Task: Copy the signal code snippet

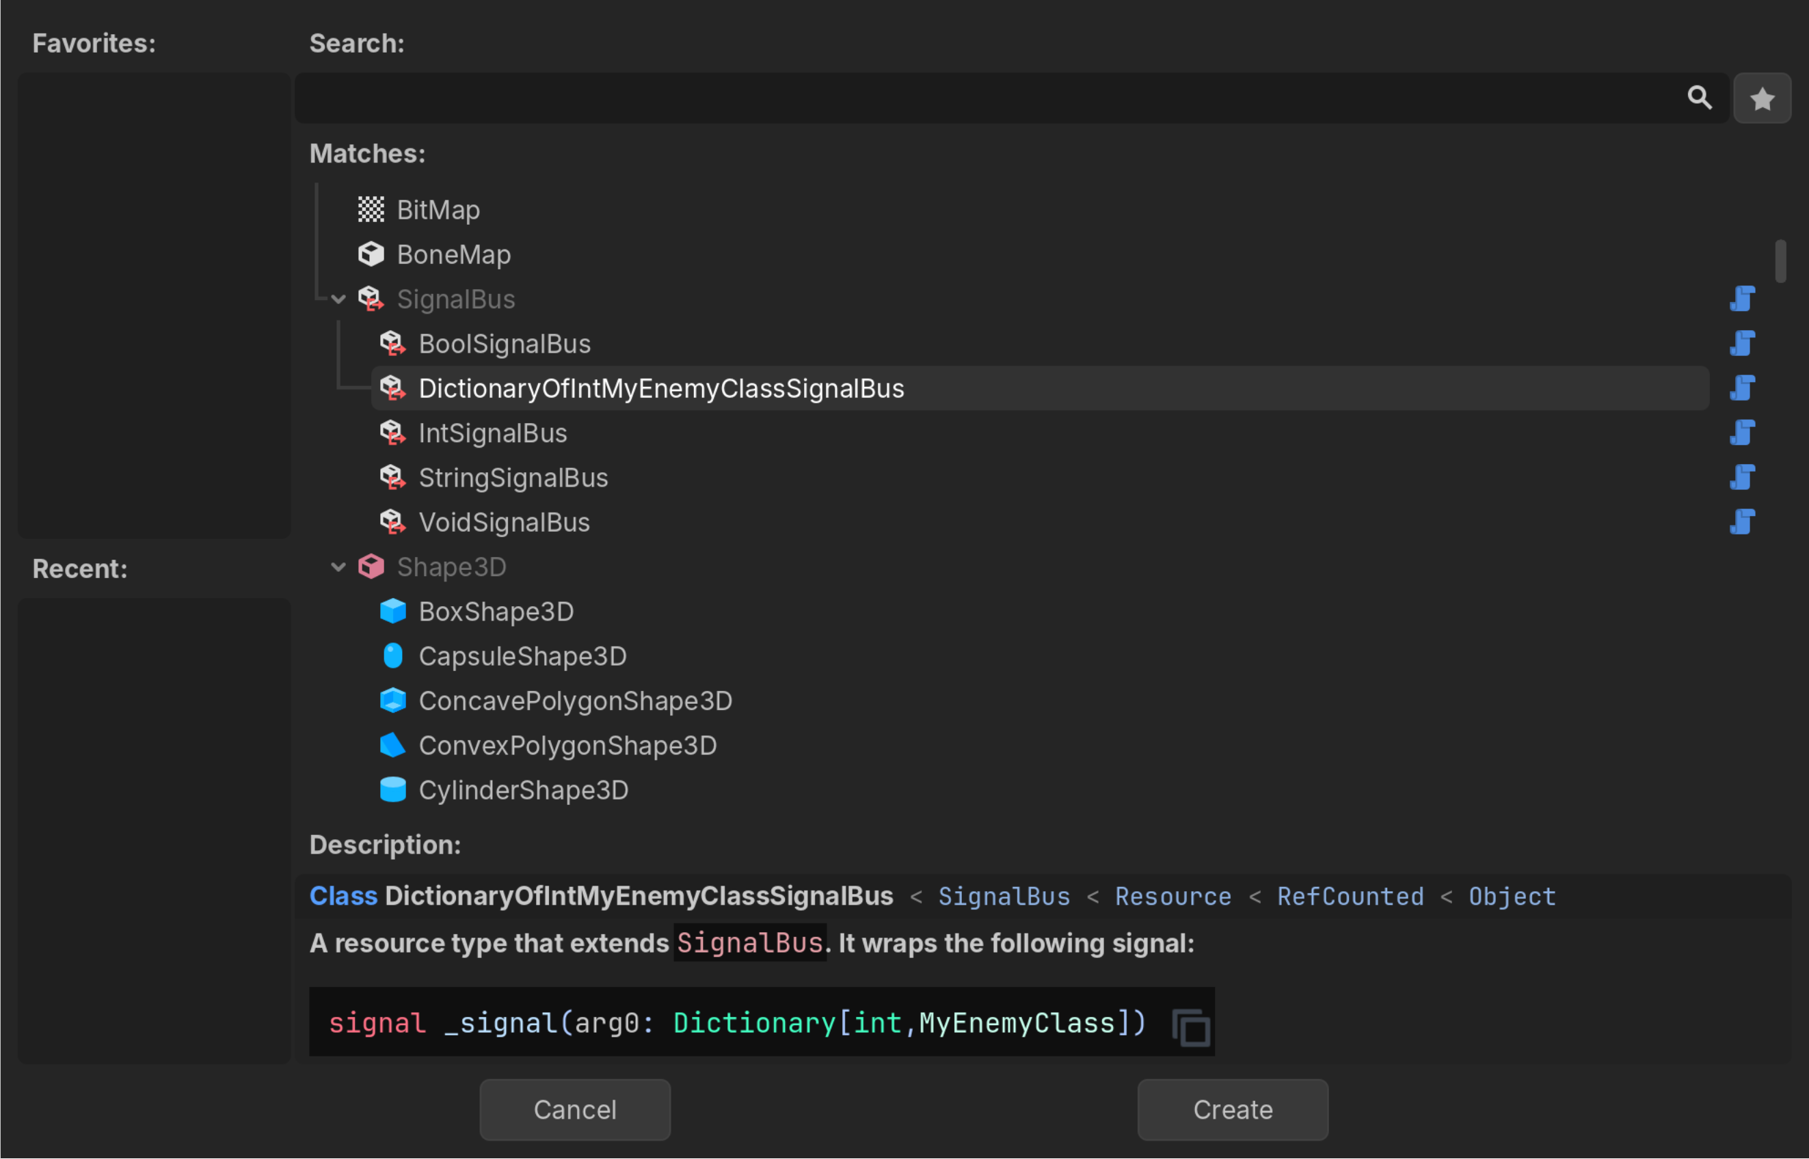Action: click(1190, 1022)
